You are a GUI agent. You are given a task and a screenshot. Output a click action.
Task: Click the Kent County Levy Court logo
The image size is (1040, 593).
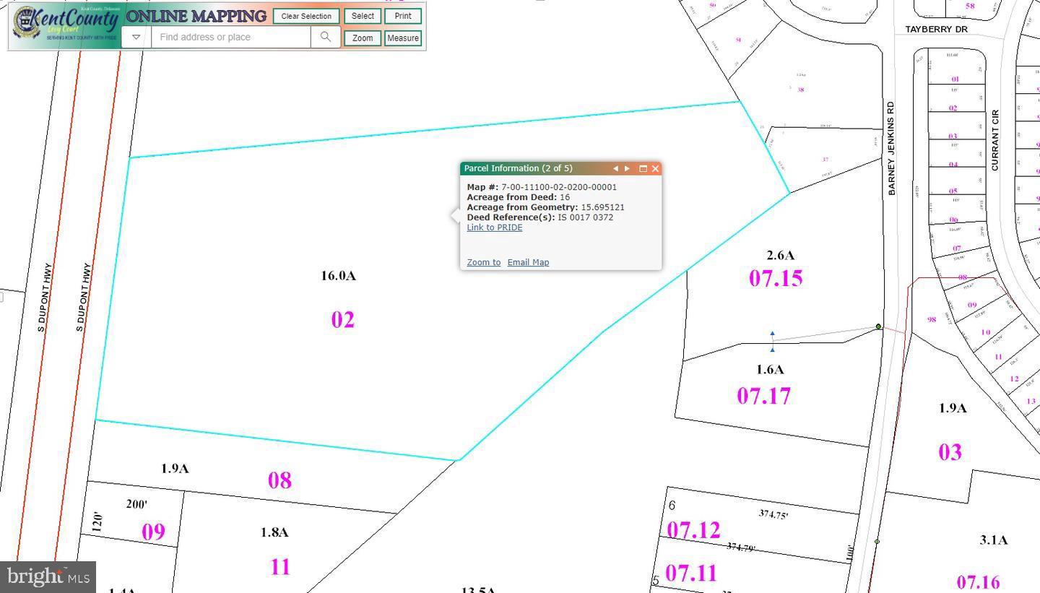[x=65, y=25]
